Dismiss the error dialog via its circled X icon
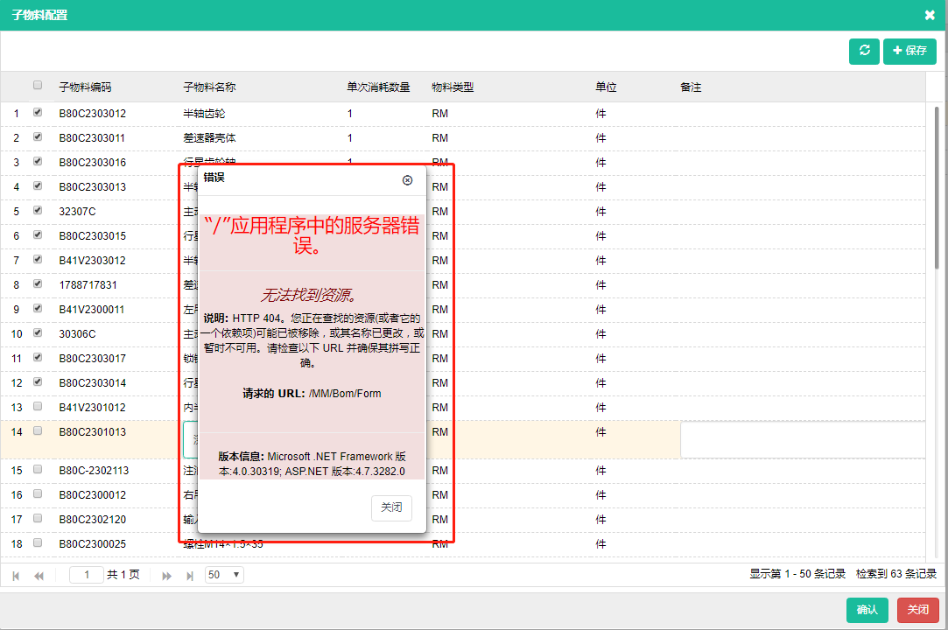Screen dimensions: 948x630 pos(406,180)
